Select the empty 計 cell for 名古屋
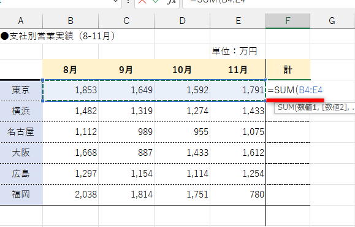355x227 pixels. tap(288, 132)
